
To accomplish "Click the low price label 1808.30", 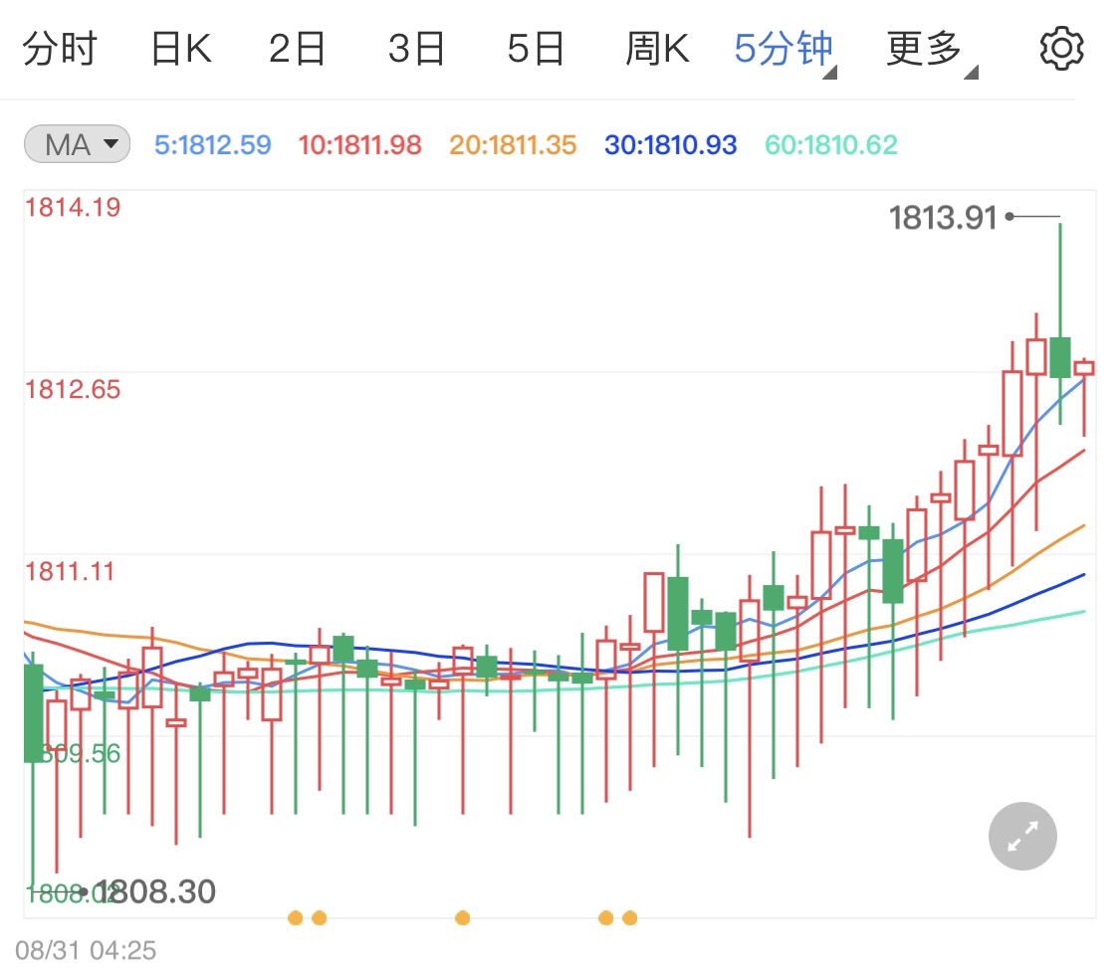I will tap(155, 892).
